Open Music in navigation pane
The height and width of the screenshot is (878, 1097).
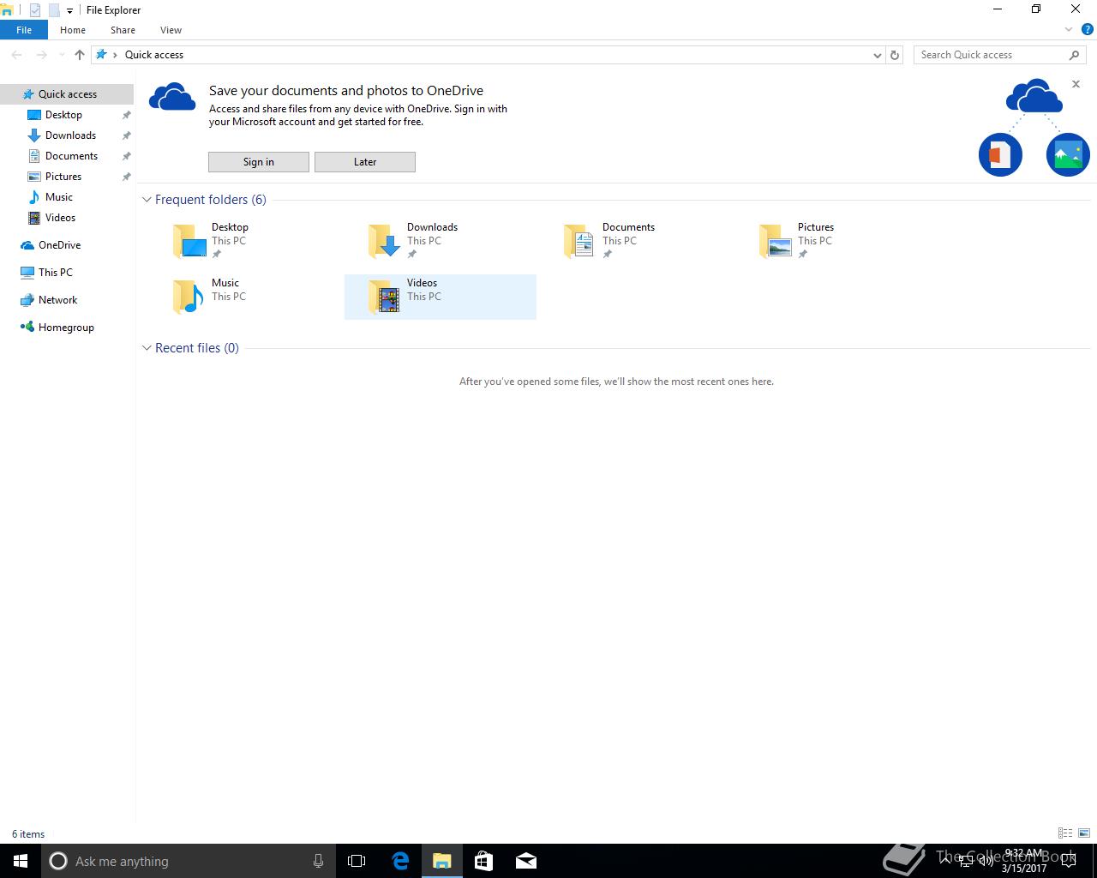[58, 197]
